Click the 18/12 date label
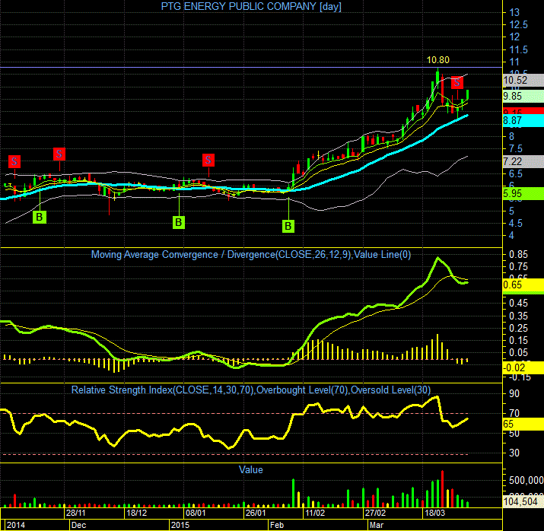This screenshot has width=544, height=531. tap(137, 513)
